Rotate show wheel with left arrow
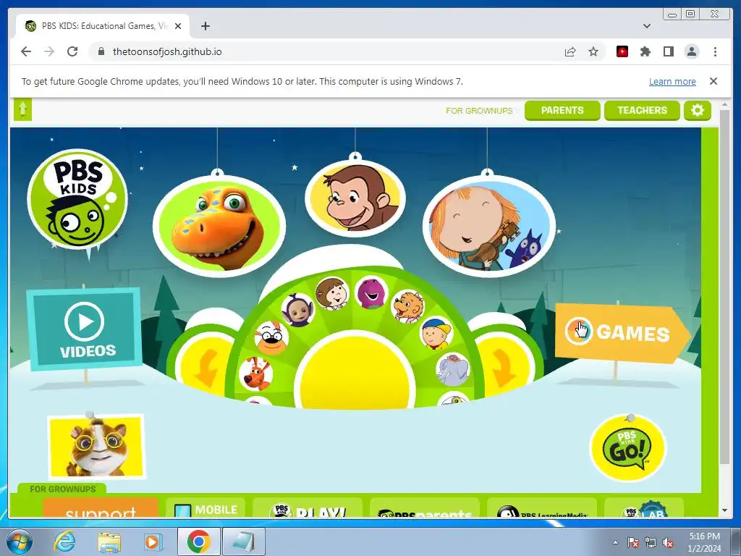 (205, 367)
